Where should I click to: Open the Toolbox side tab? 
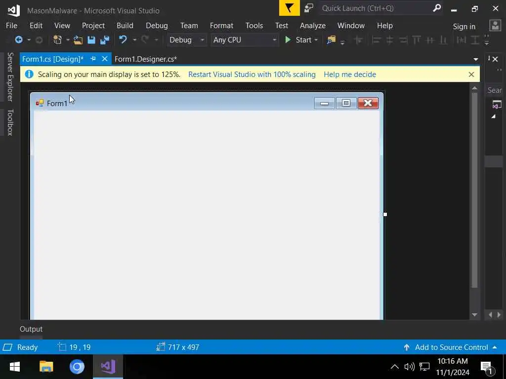point(10,122)
